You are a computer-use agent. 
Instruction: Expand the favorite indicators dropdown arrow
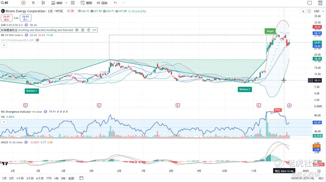click(x=66, y=3)
